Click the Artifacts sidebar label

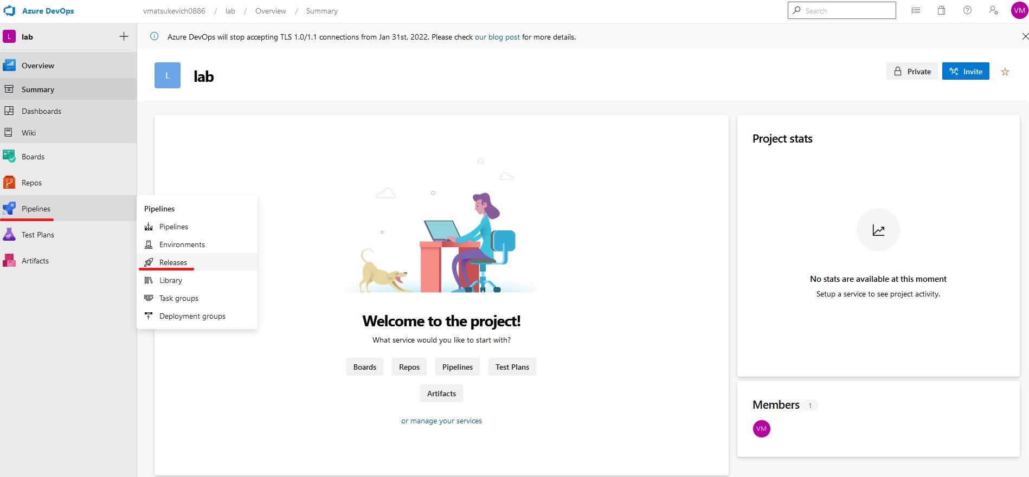coord(35,261)
